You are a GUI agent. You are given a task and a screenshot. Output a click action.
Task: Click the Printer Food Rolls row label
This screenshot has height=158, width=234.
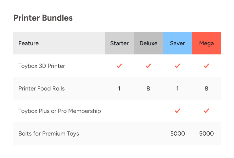(42, 89)
